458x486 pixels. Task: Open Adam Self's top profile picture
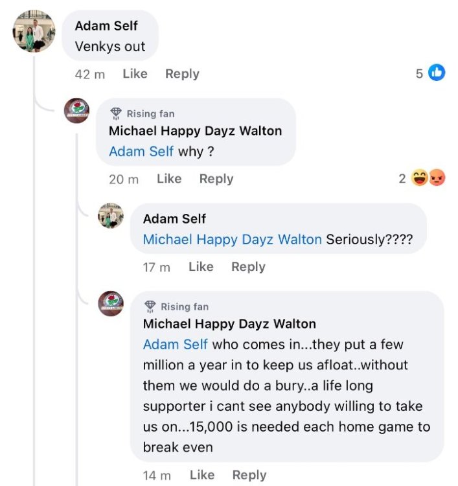34,32
